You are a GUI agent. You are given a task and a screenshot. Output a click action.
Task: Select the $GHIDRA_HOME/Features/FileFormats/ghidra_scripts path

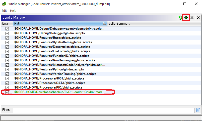pyautogui.click(x=52, y=51)
